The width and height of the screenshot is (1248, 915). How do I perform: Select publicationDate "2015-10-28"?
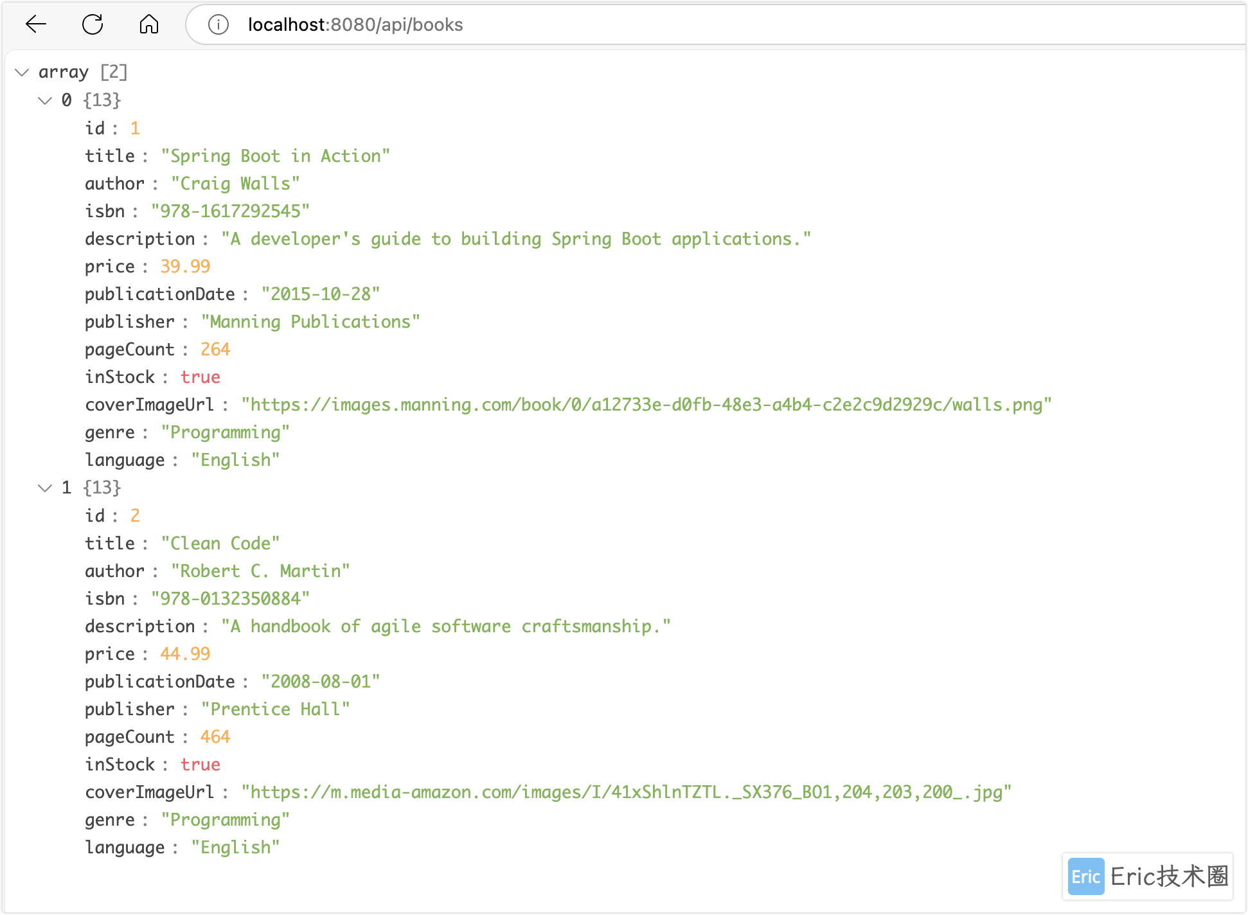click(x=321, y=294)
